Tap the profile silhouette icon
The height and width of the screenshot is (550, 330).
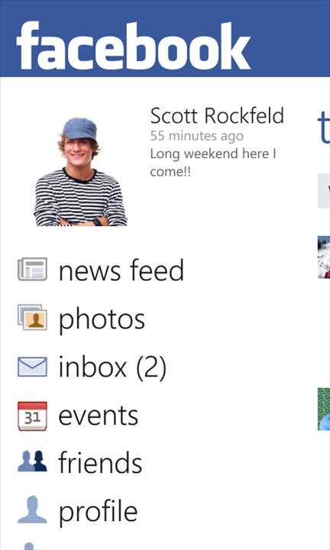[32, 510]
